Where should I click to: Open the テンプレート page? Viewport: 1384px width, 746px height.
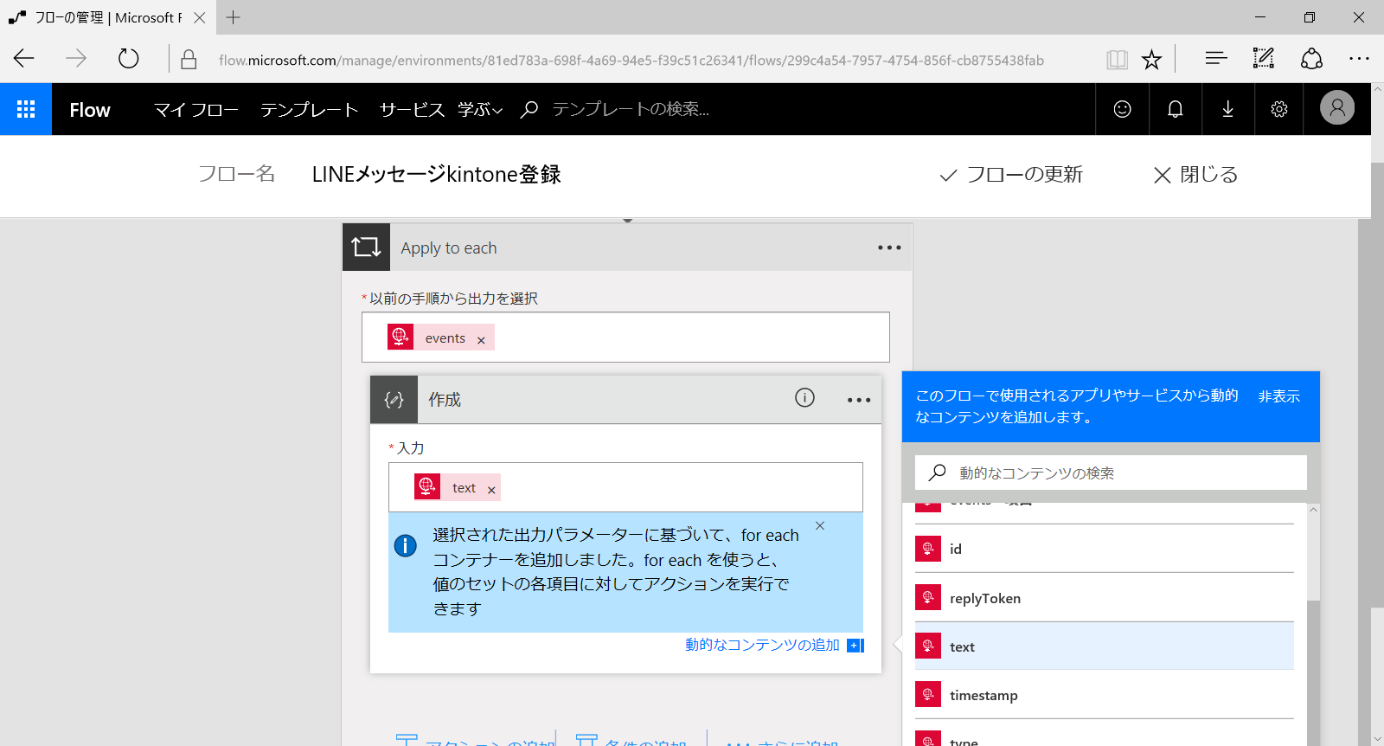309,109
